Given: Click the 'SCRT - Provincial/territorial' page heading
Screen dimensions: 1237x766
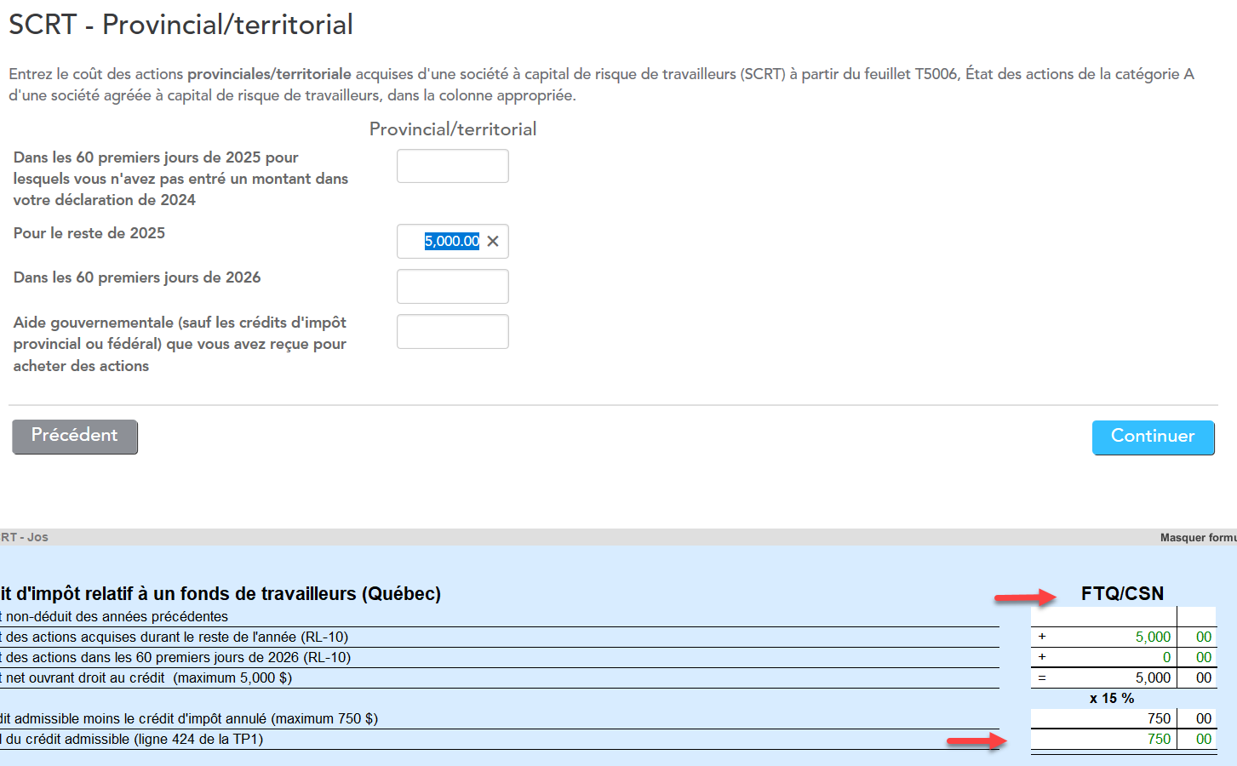Looking at the screenshot, I should pyautogui.click(x=180, y=25).
